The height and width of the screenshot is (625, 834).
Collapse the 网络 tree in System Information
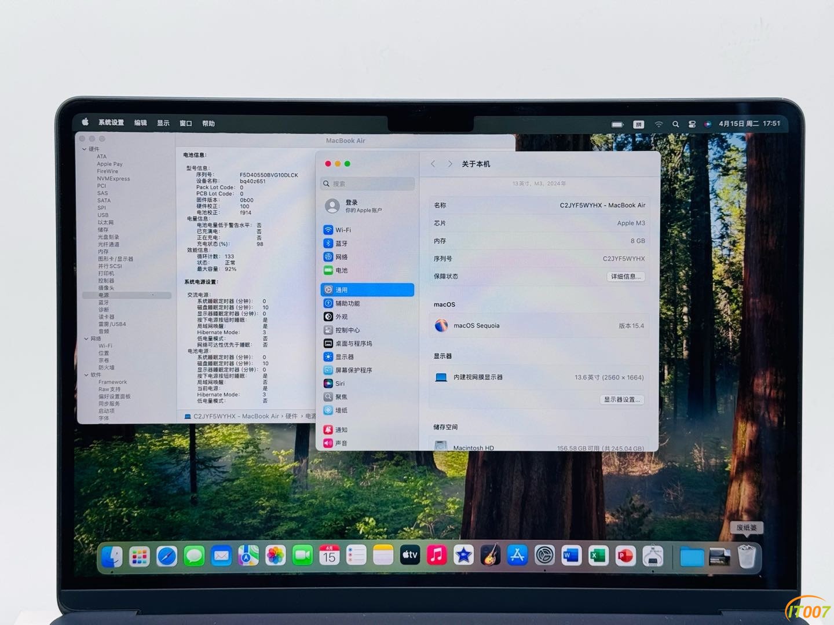86,339
